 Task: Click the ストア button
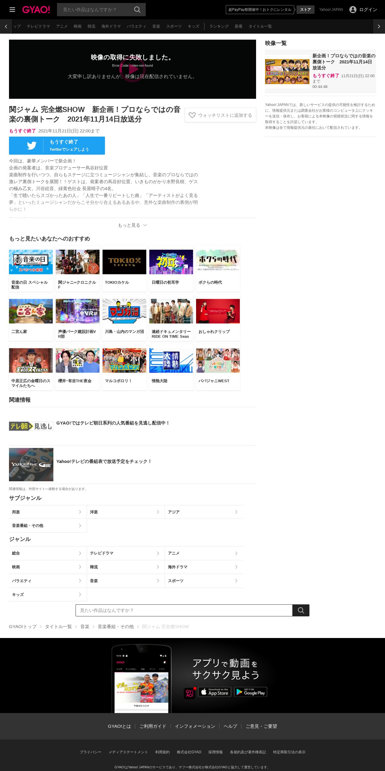[306, 10]
